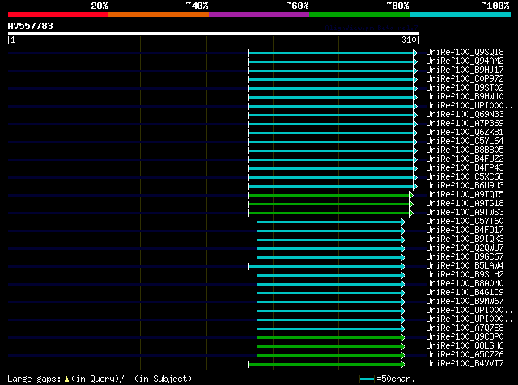The height and width of the screenshot is (385, 518).
Task: Open hit UniRef100_B8A0M0
Action: tap(465, 284)
